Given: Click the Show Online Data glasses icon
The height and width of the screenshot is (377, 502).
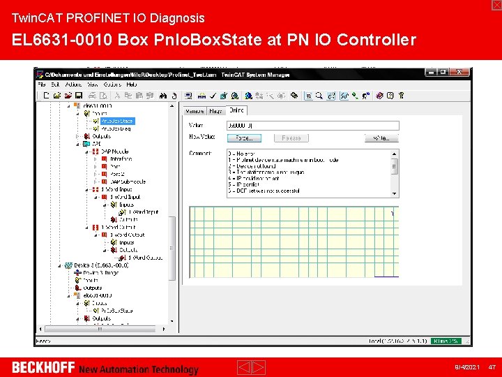Looking at the screenshot, I should (x=344, y=96).
